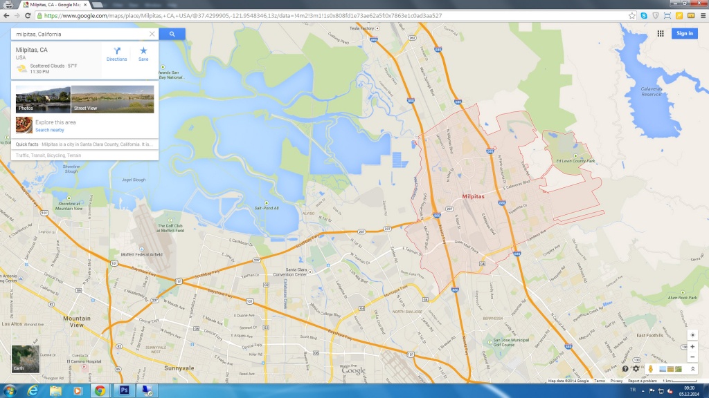Open the Street View thumbnail

[112, 99]
